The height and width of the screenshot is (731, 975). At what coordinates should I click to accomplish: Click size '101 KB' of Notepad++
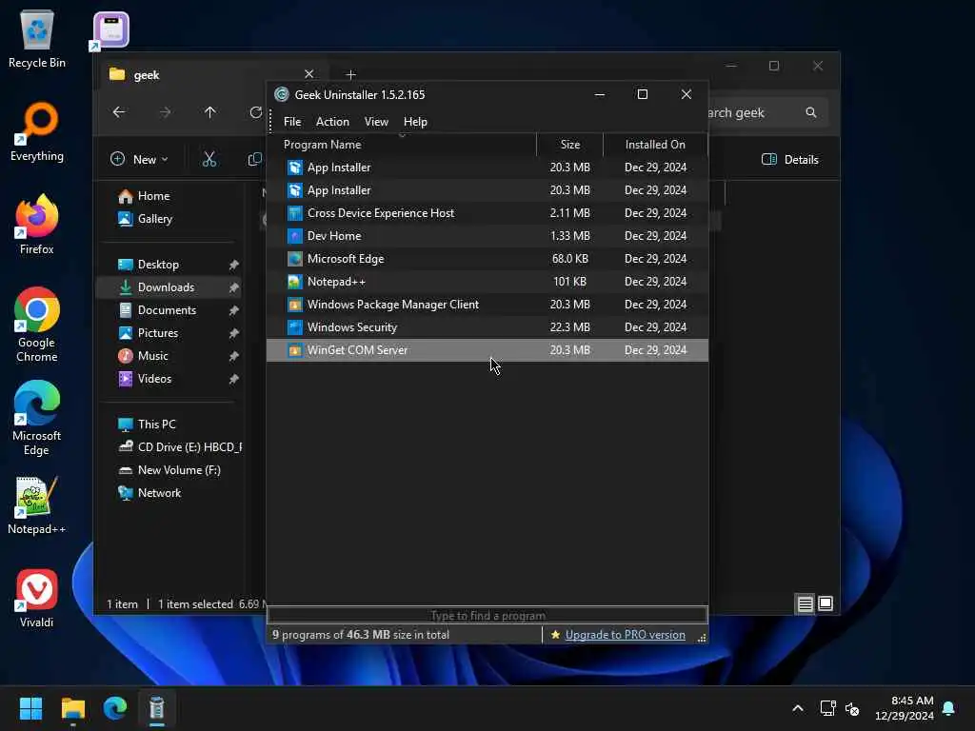pyautogui.click(x=569, y=282)
